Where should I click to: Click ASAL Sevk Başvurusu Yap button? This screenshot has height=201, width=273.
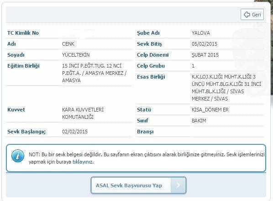[138, 185]
